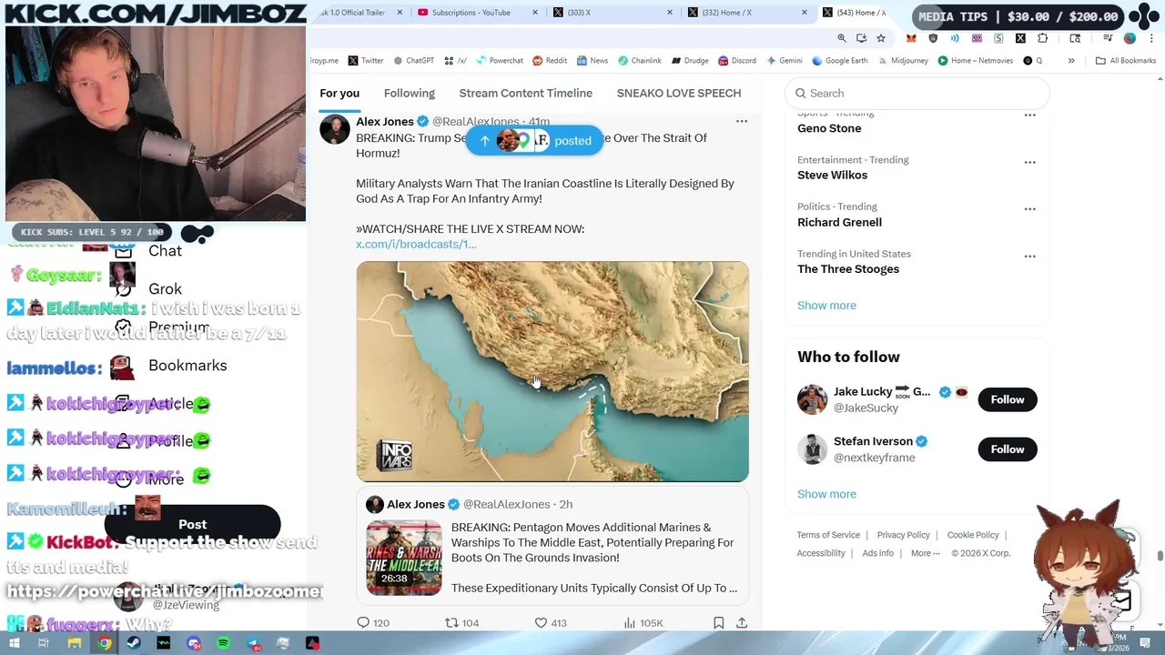Click Windows Start button

[14, 643]
